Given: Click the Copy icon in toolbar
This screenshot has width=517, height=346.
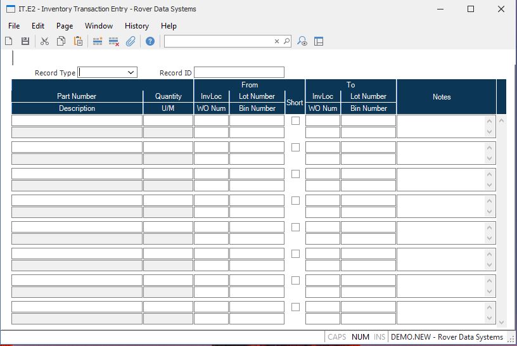Looking at the screenshot, I should (x=61, y=41).
